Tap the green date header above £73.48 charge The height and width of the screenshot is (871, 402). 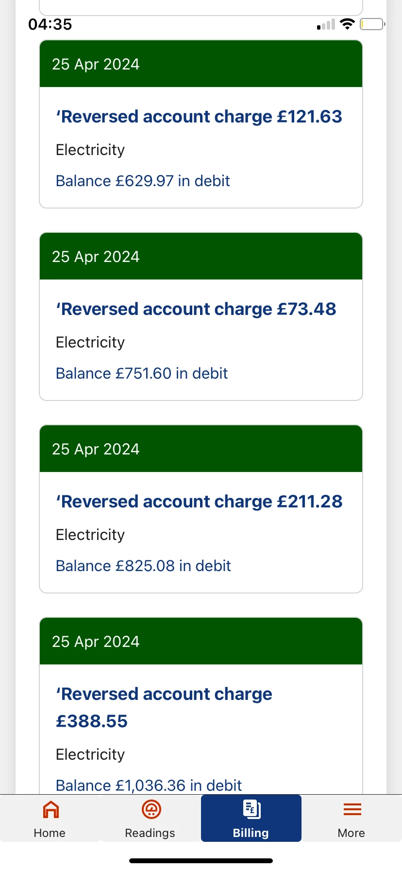(201, 256)
